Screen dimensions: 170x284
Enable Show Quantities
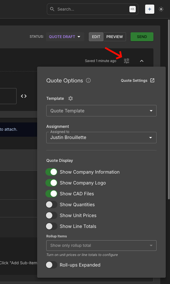(51, 204)
